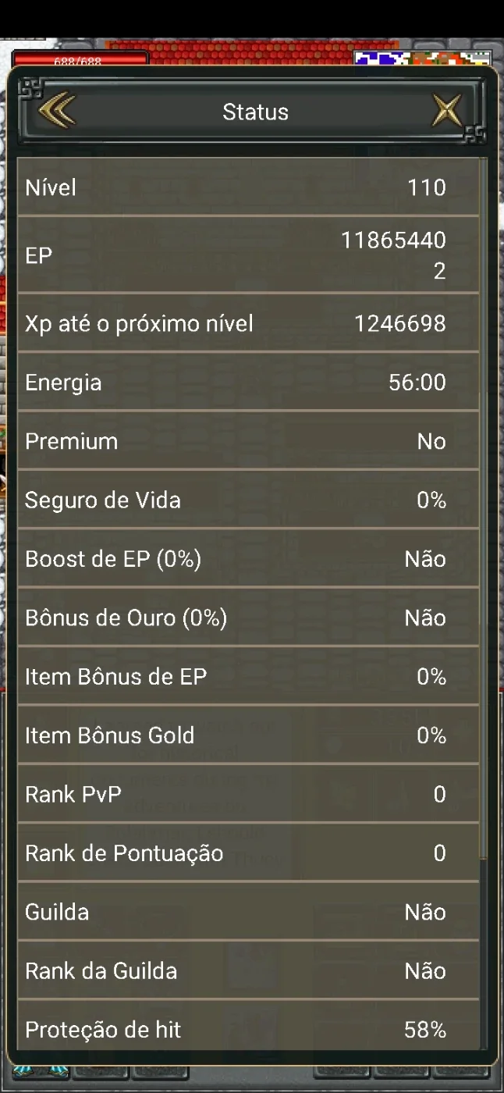This screenshot has width=504, height=1093.
Task: Select the Item Bônus Gold row
Action: coord(248,735)
